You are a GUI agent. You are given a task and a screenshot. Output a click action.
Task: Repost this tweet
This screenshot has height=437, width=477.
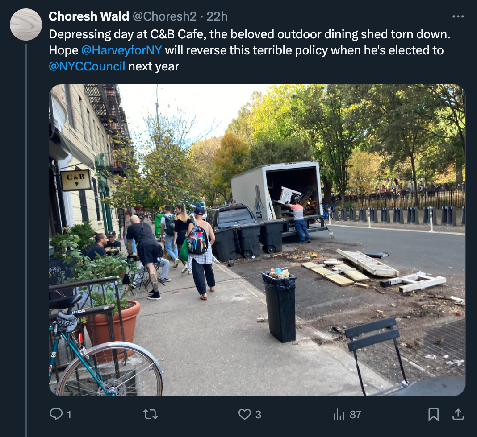tap(150, 414)
